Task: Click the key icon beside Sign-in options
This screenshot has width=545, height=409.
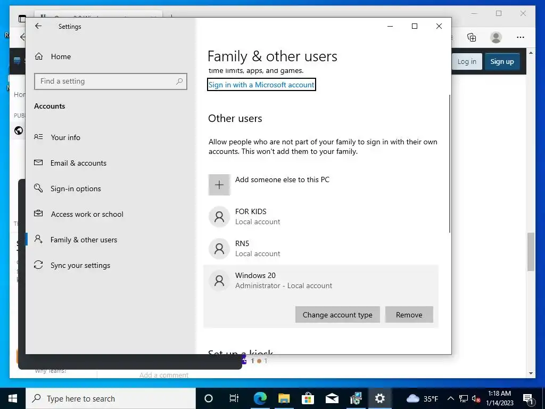Action: (x=38, y=188)
